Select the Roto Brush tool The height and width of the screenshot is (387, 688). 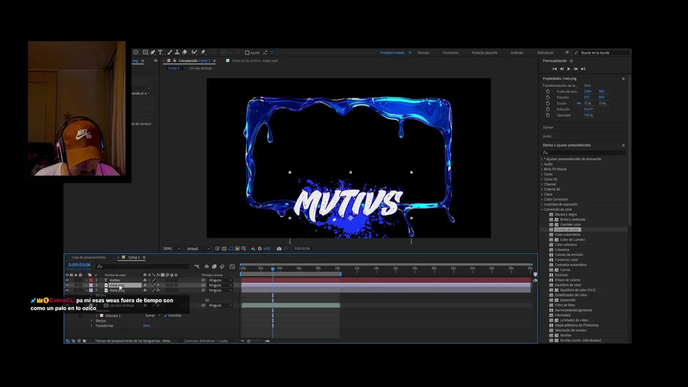(194, 52)
